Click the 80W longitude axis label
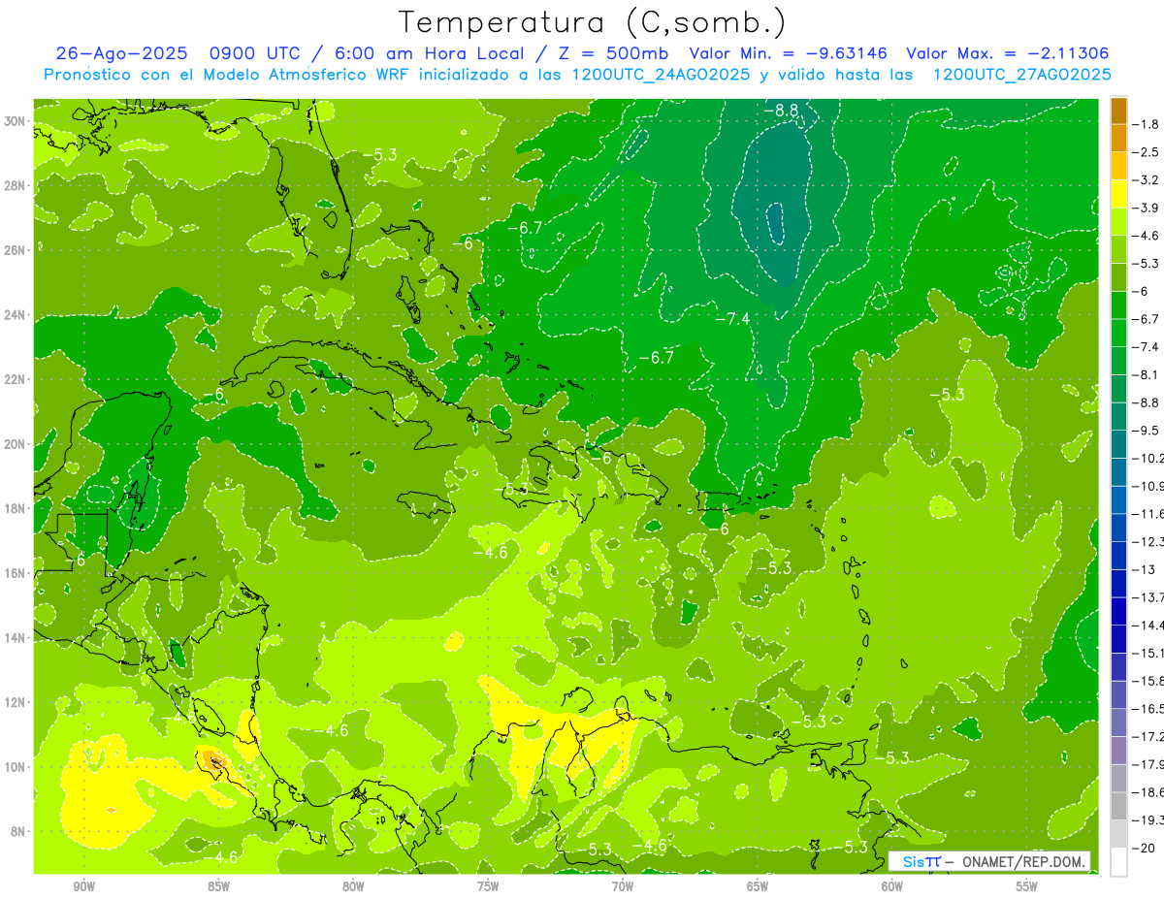Screen dimensions: 1164x899 tap(353, 886)
